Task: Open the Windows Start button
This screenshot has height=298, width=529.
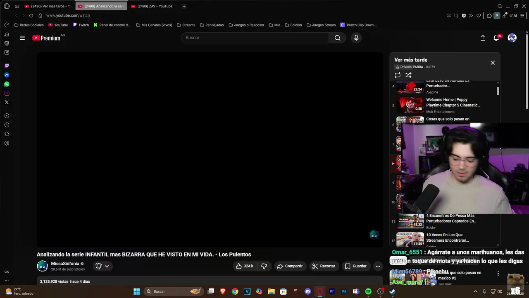Action: 137,291
